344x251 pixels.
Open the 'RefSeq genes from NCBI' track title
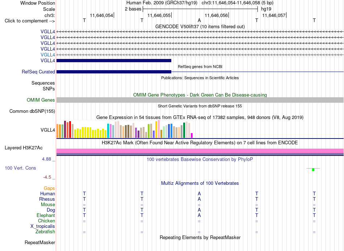[x=200, y=67]
